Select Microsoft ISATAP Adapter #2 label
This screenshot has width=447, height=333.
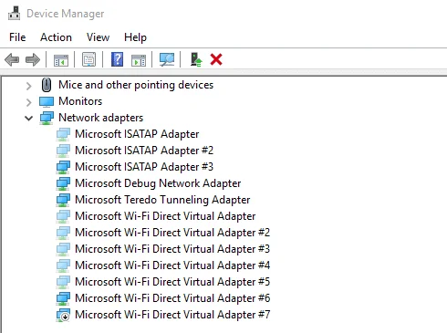(144, 151)
